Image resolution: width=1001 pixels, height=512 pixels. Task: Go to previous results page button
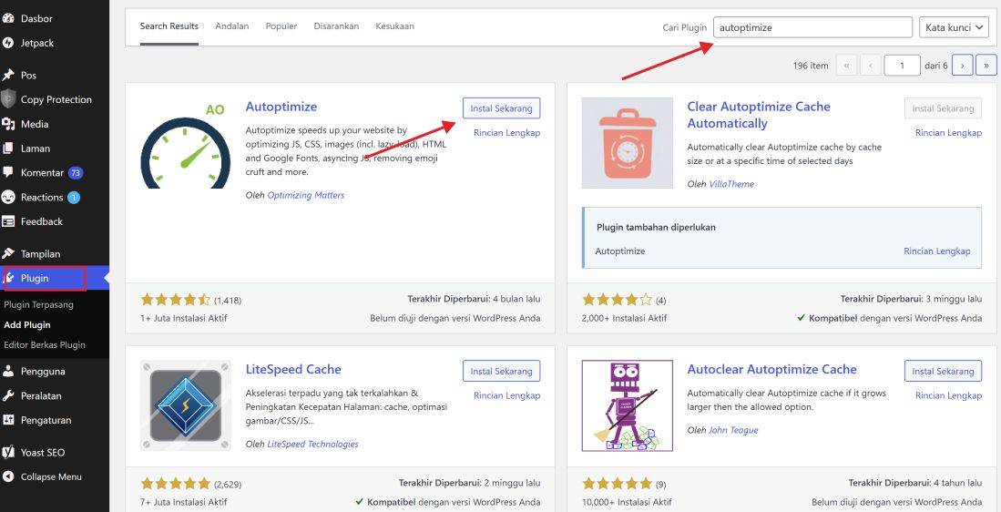coord(870,65)
